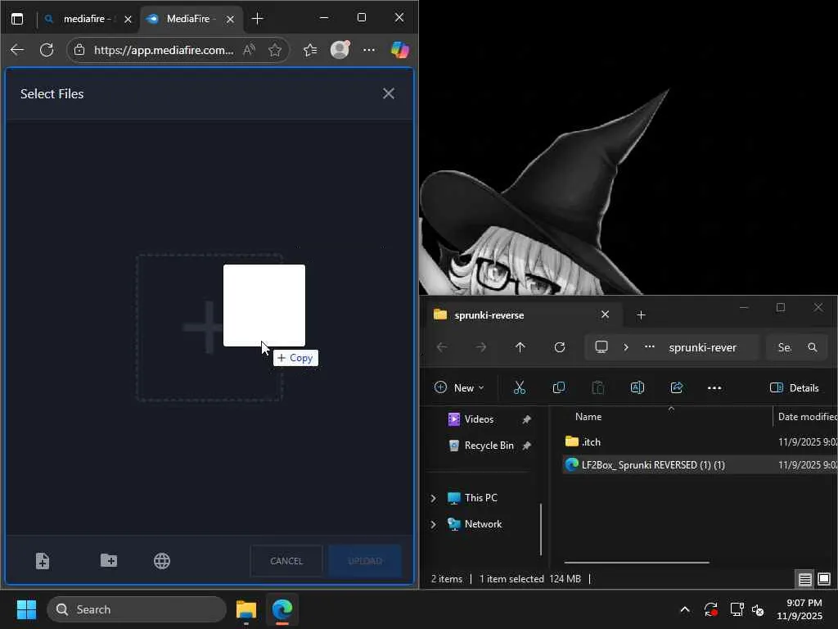838x629 pixels.
Task: Go back in File Explorer
Action: click(x=442, y=347)
